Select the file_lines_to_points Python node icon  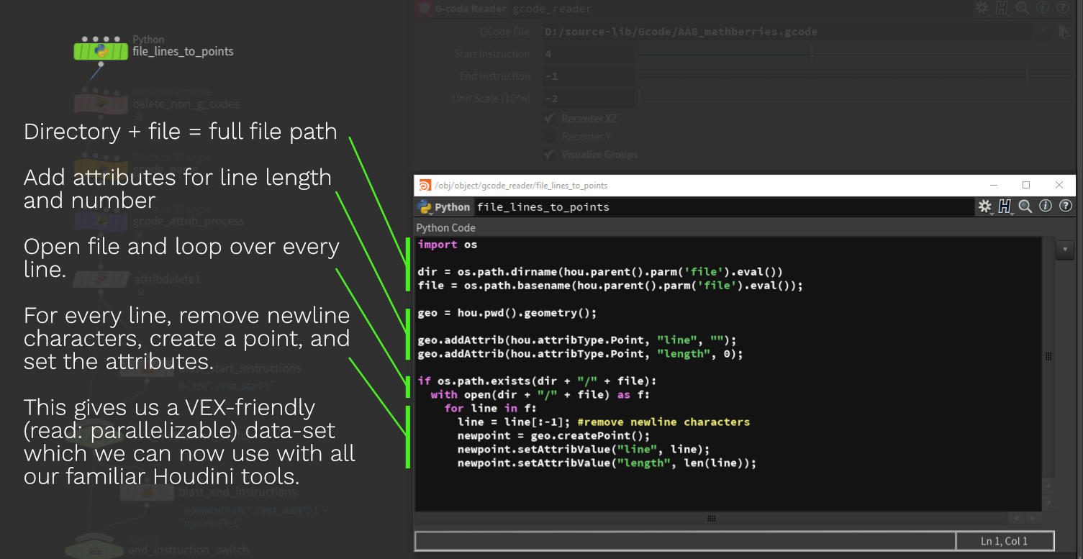[101, 51]
